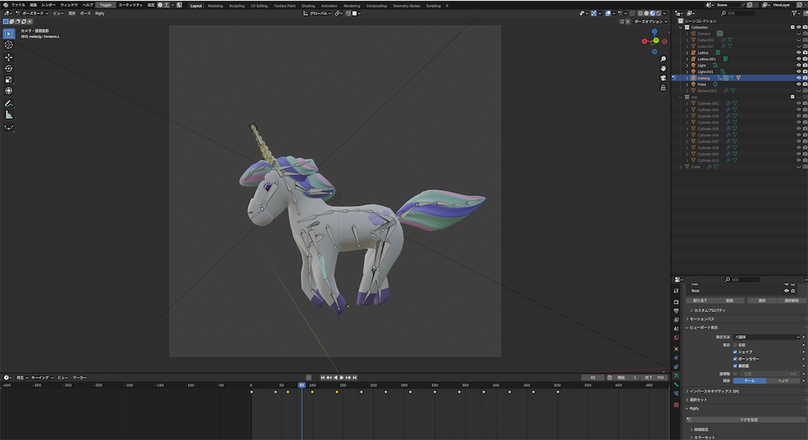Open the Object properties tab
808x440 pixels.
click(x=676, y=349)
